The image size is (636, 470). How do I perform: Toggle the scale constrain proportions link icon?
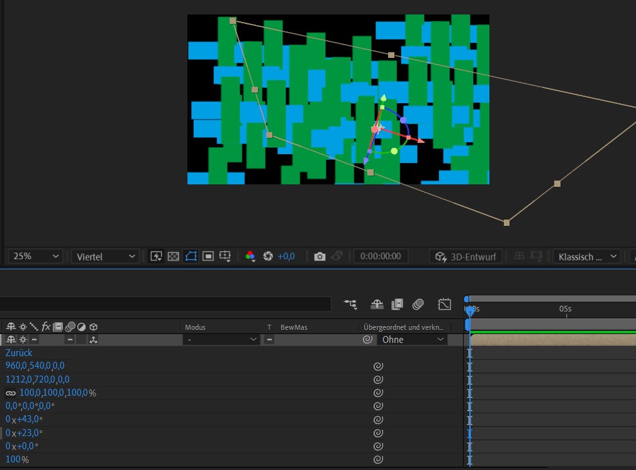pos(11,393)
